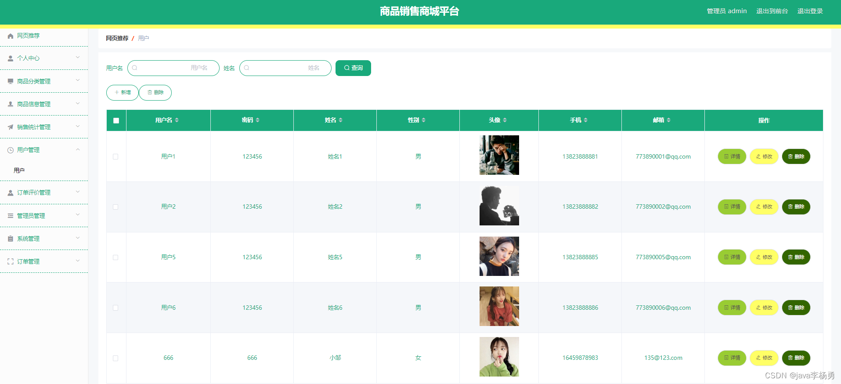The width and height of the screenshot is (841, 384).
Task: Expand the 订单管理 chevron
Action: [78, 261]
